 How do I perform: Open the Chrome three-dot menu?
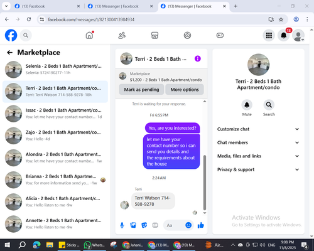coord(307,19)
